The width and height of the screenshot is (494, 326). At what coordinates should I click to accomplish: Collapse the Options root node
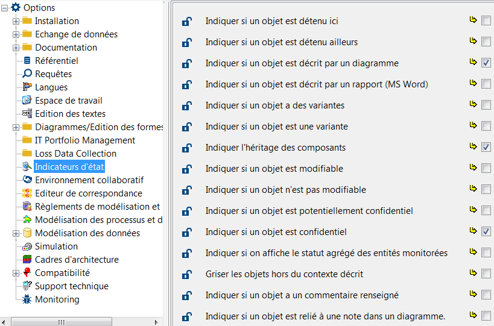tap(5, 8)
